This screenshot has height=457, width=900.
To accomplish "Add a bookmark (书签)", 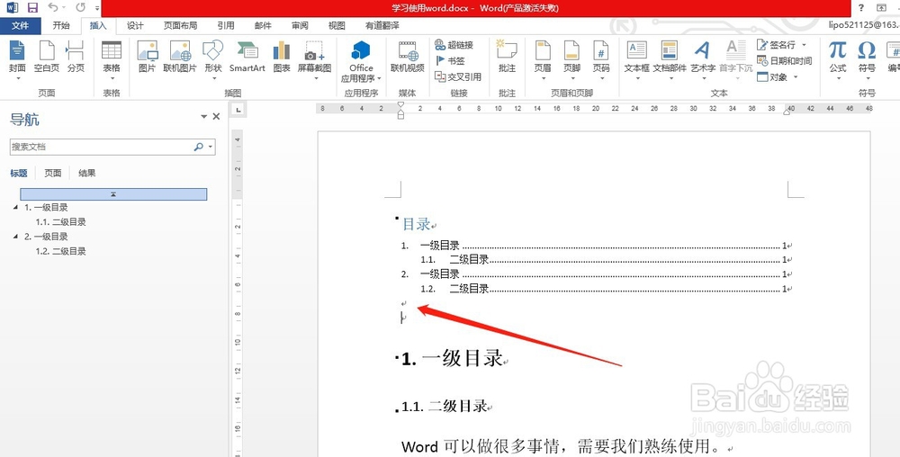I will [x=450, y=60].
